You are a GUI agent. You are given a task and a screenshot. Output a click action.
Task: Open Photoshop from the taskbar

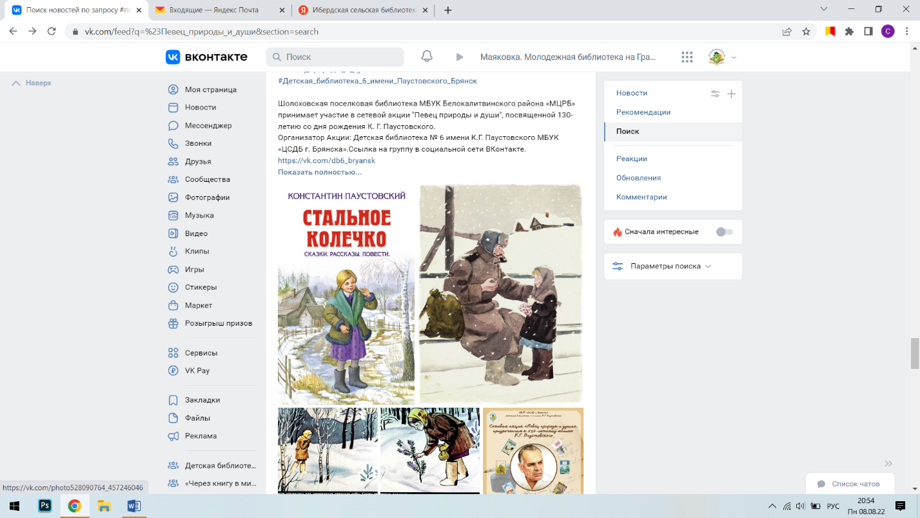click(45, 506)
